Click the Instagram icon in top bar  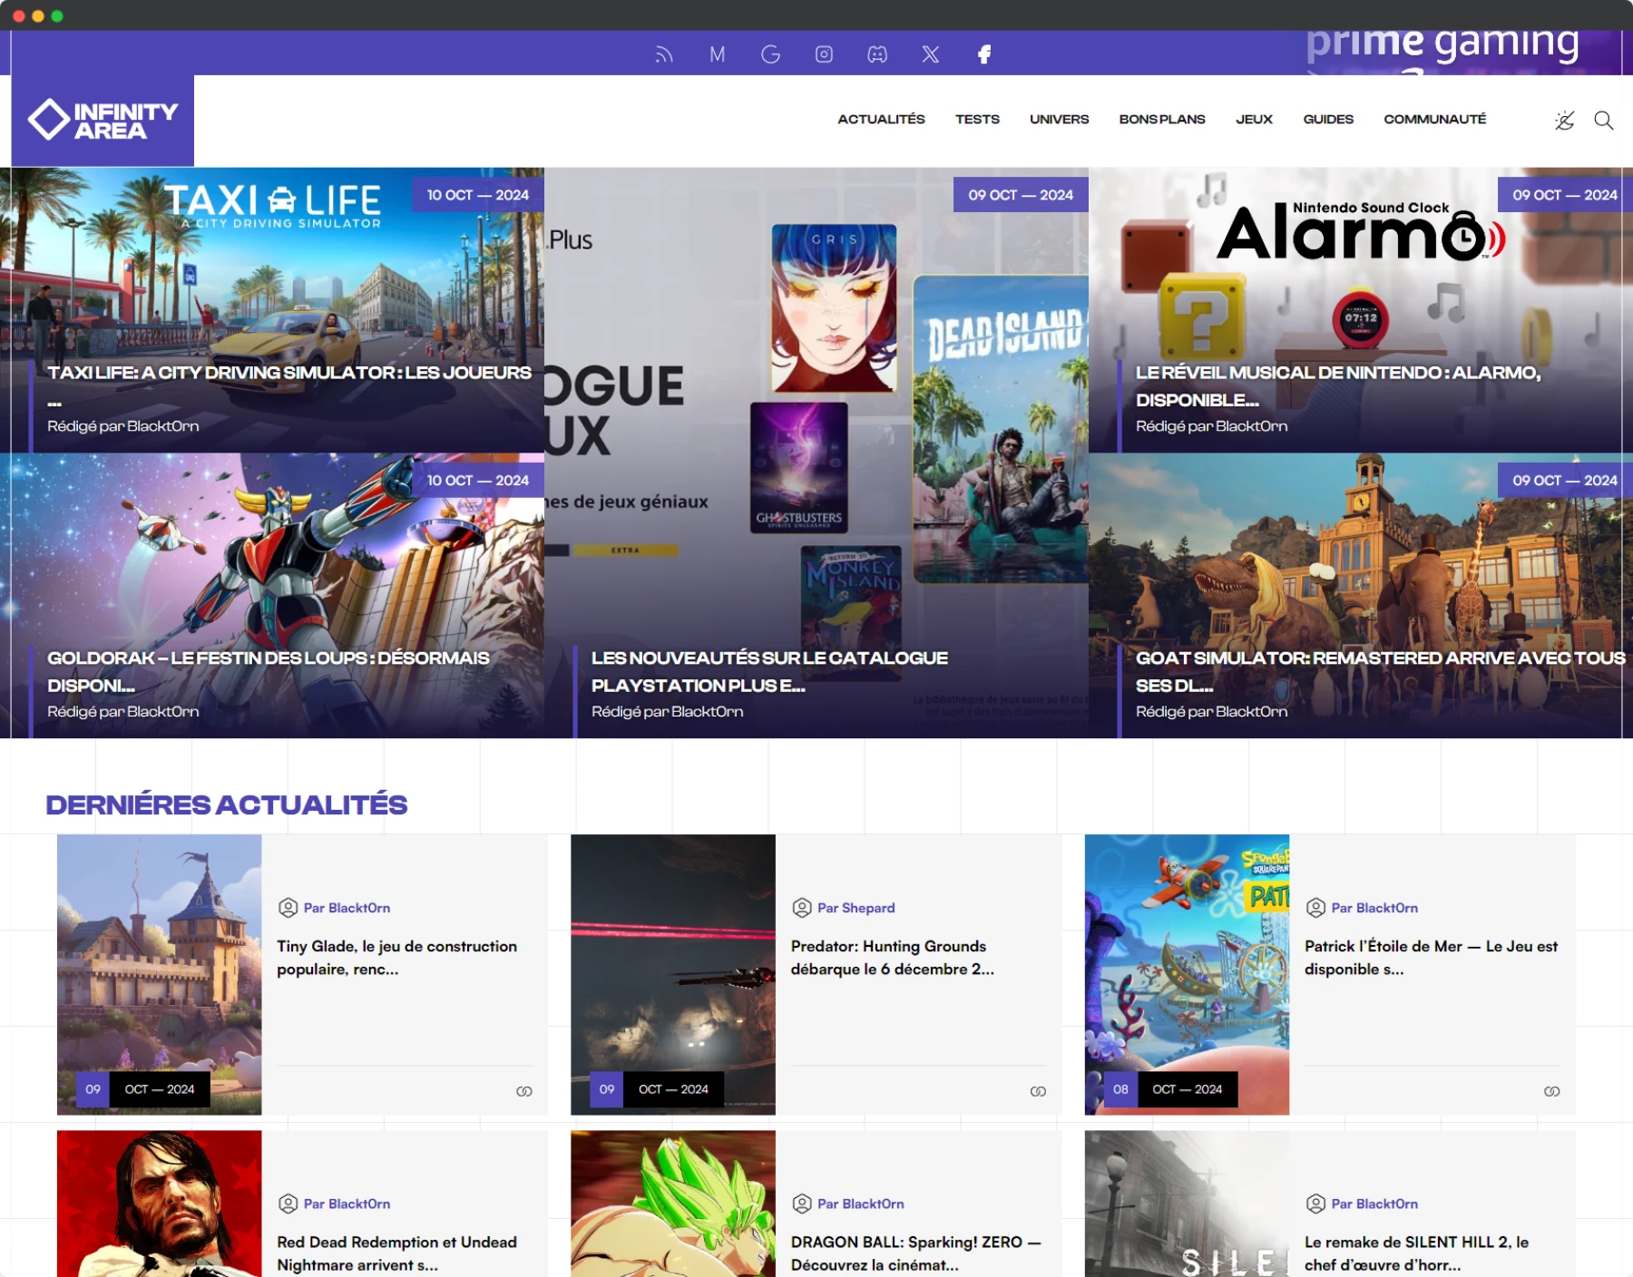point(824,54)
